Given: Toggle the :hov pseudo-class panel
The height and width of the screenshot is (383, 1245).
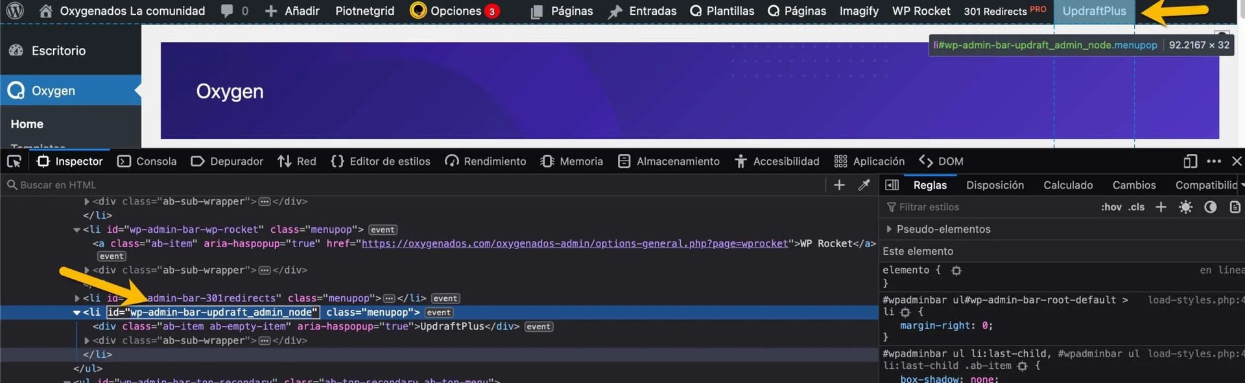Looking at the screenshot, I should click(1111, 207).
